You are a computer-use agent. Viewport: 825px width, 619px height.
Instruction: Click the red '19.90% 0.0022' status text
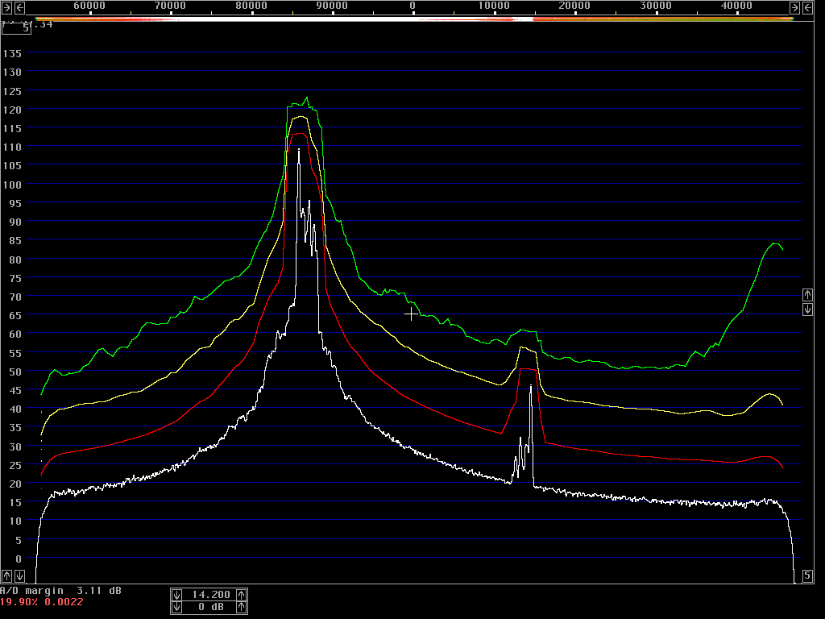42,602
